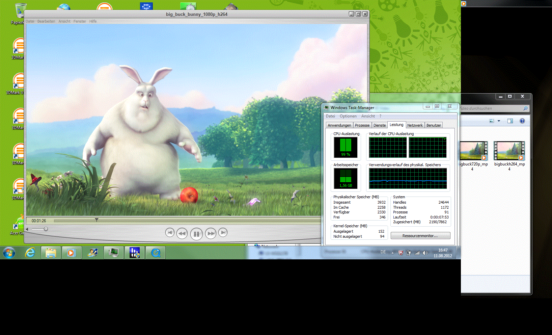This screenshot has width=552, height=335.
Task: Click the Handles value 24644
Action: click(443, 202)
